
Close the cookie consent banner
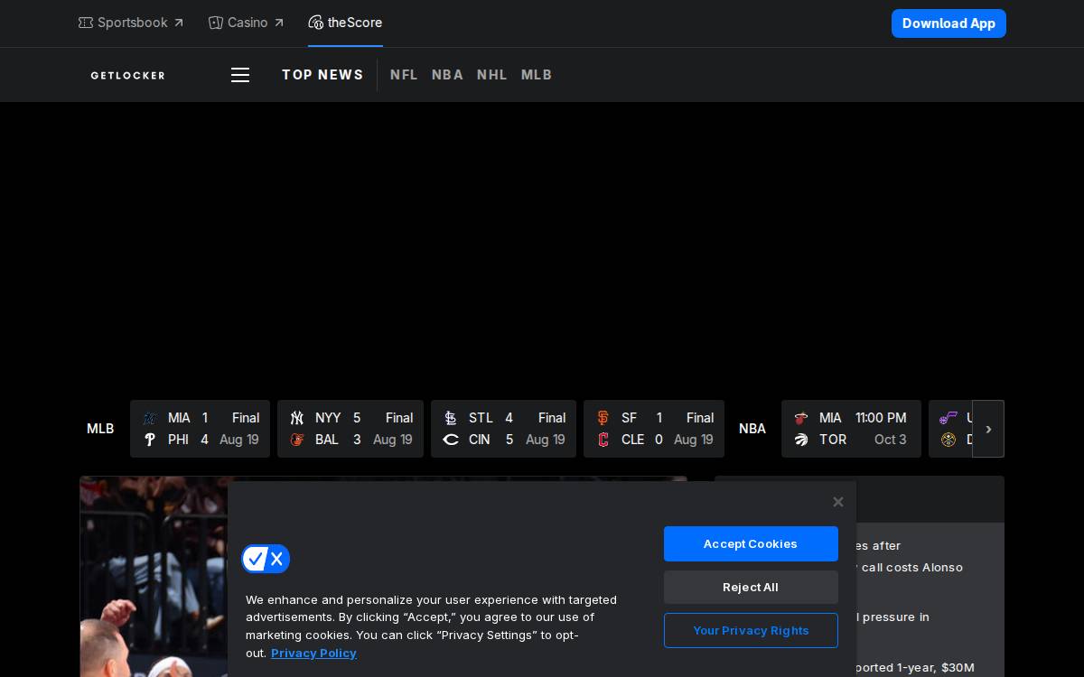pos(838,502)
